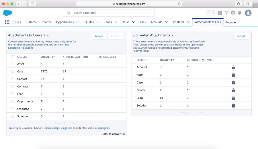Check the Contract row checkbox
The height and width of the screenshot is (149, 258).
tap(13, 86)
